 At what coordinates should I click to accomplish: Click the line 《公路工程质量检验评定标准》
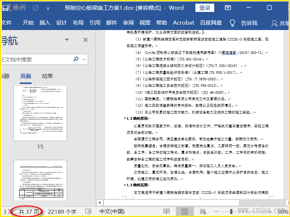tap(187, 73)
